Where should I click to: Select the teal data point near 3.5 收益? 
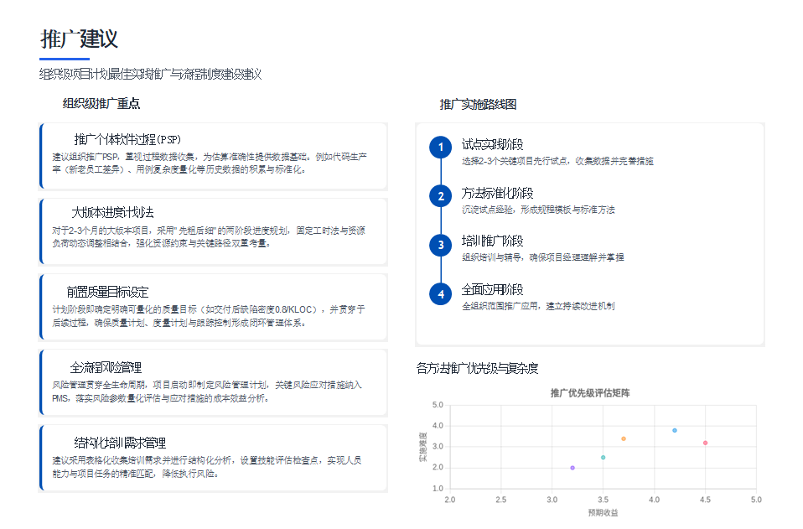pyautogui.click(x=603, y=456)
